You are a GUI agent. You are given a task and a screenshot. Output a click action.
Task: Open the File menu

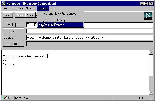(5, 8)
